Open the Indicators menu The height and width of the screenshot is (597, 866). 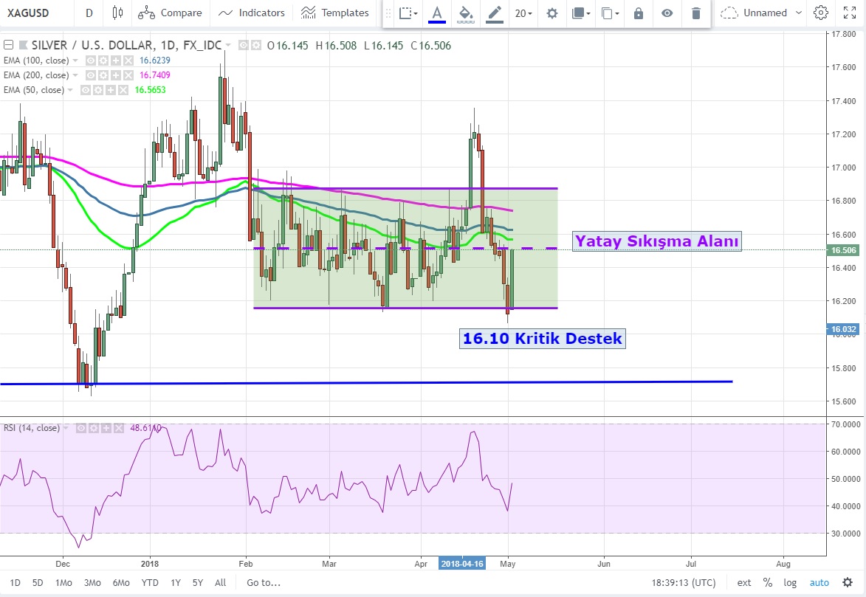(x=252, y=13)
